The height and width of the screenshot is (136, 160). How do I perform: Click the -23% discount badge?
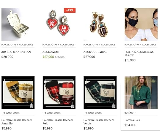point(70,10)
